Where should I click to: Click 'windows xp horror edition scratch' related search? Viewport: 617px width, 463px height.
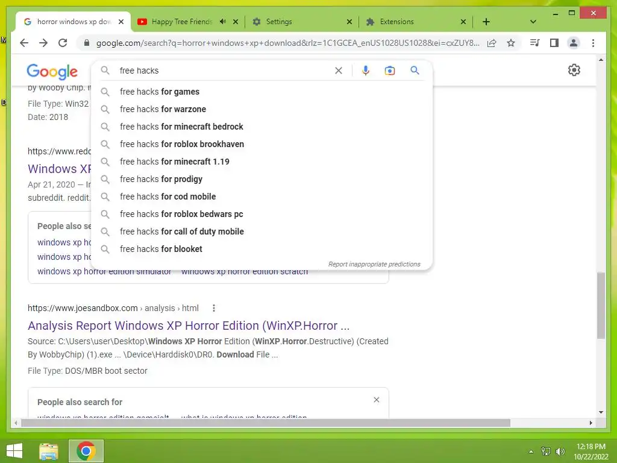point(245,272)
